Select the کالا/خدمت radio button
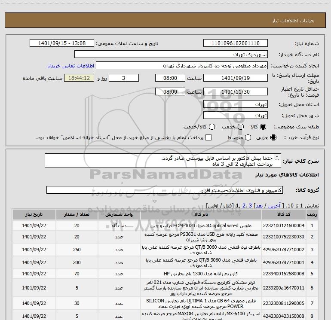Viewport: 331px width, 320px height. (212, 127)
